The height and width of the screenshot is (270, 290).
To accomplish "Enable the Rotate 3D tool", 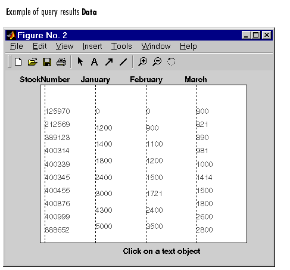I will tap(171, 61).
